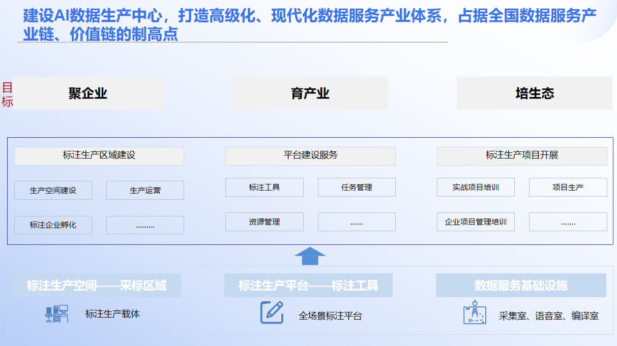Select the 标注工具 box
This screenshot has width=617, height=346.
[x=265, y=187]
